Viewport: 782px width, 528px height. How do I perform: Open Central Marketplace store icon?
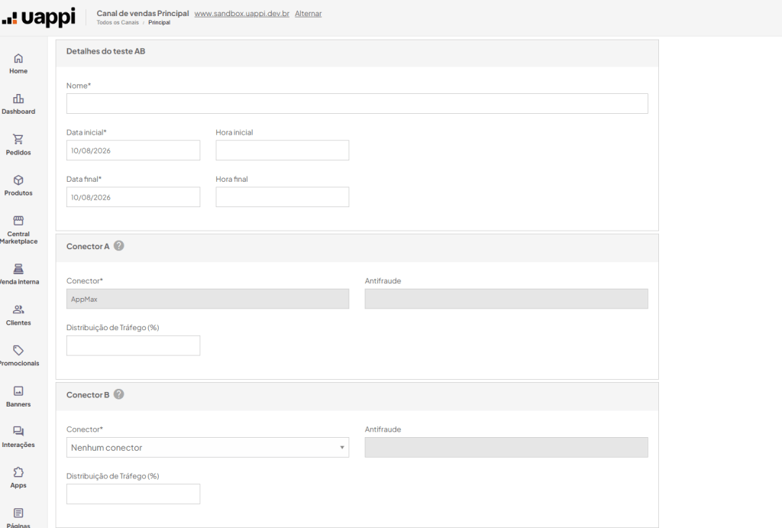18,221
